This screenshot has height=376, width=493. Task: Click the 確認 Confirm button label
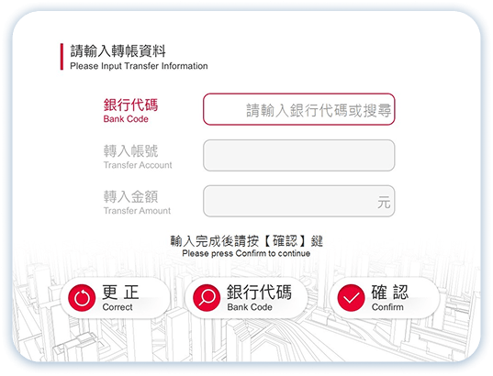(390, 298)
